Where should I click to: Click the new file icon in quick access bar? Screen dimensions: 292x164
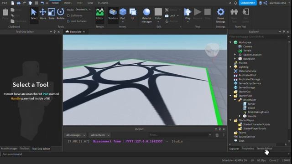13,3
